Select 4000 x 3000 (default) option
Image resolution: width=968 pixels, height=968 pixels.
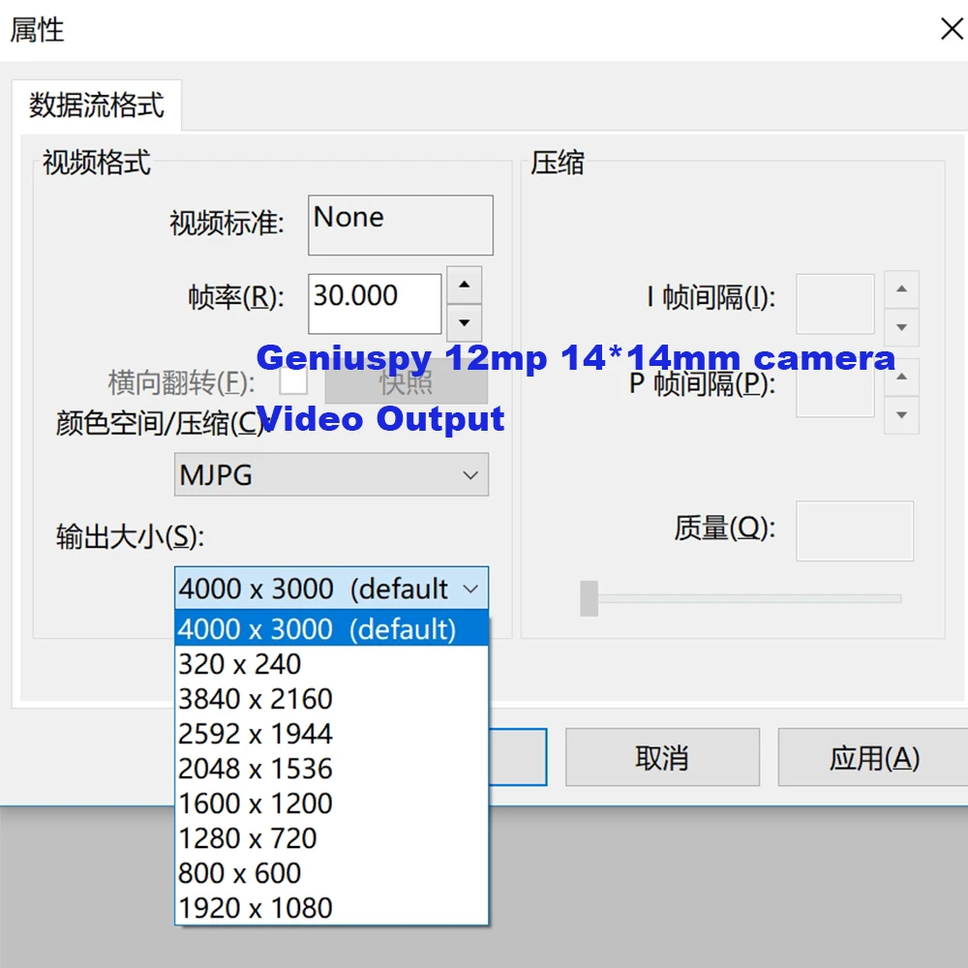coord(331,628)
